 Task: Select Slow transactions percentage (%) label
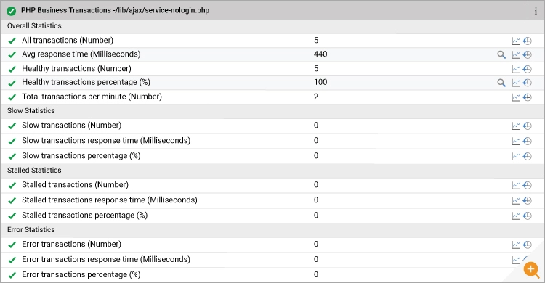81,156
